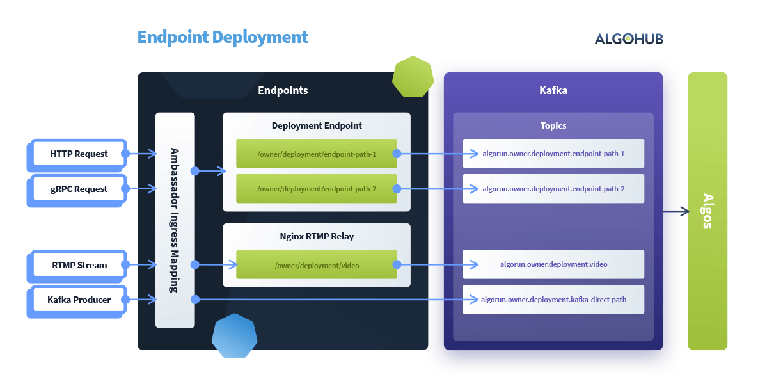Viewport: 767px width, 386px height.
Task: Toggle the /owner/deployment/endpoint-path-2 route
Action: (316, 188)
